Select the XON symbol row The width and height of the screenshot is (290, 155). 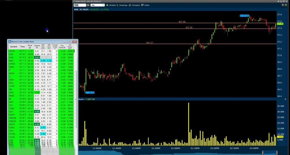click(x=41, y=57)
